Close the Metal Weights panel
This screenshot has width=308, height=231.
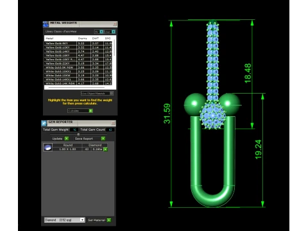[115, 24]
